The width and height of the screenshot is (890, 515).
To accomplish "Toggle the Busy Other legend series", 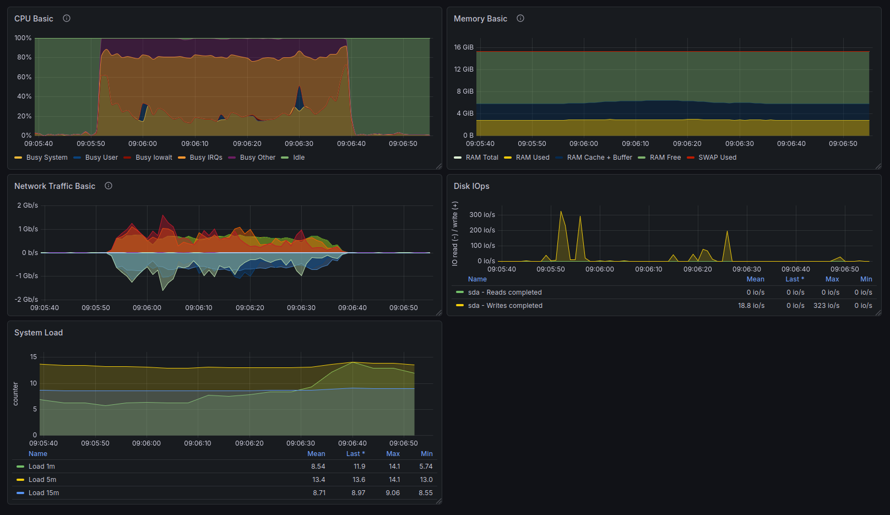I will pos(258,158).
